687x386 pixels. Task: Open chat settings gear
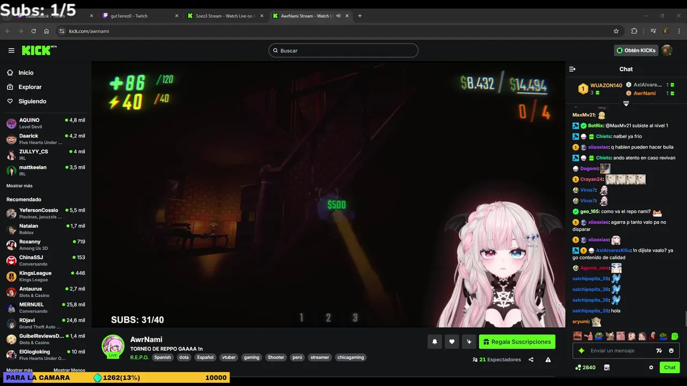click(x=651, y=368)
